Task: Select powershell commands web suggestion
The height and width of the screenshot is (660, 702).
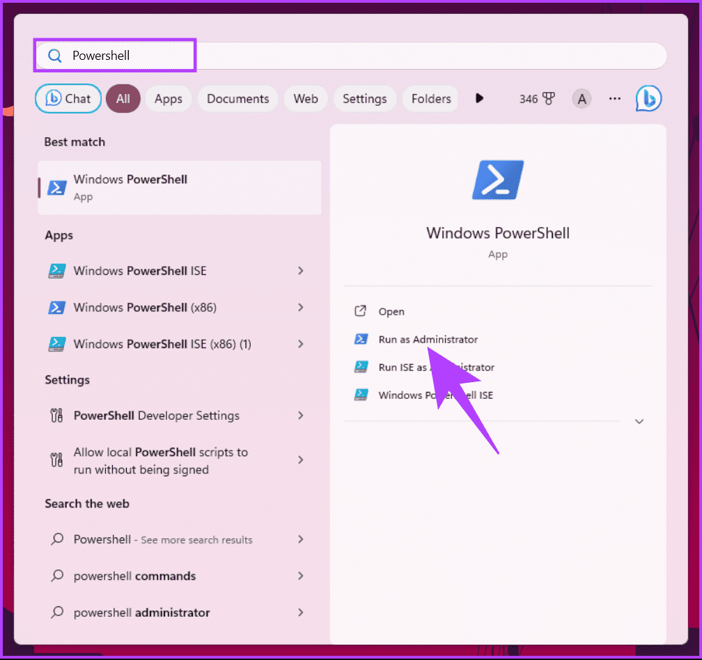Action: 180,576
